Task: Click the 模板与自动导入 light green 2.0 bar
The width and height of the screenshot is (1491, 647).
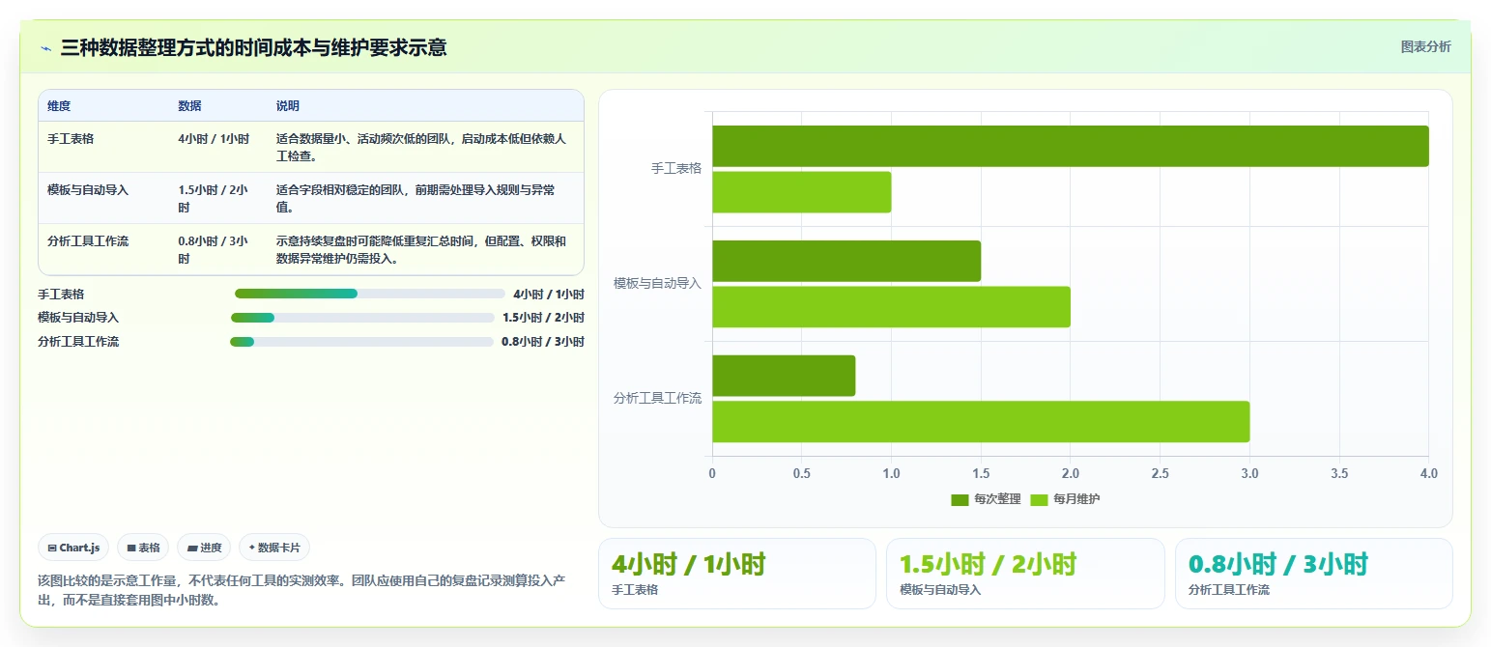Action: (x=892, y=307)
